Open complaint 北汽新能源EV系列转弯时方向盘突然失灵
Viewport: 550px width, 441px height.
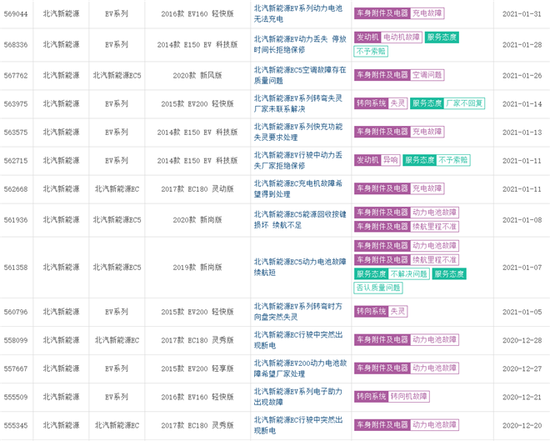tap(298, 312)
